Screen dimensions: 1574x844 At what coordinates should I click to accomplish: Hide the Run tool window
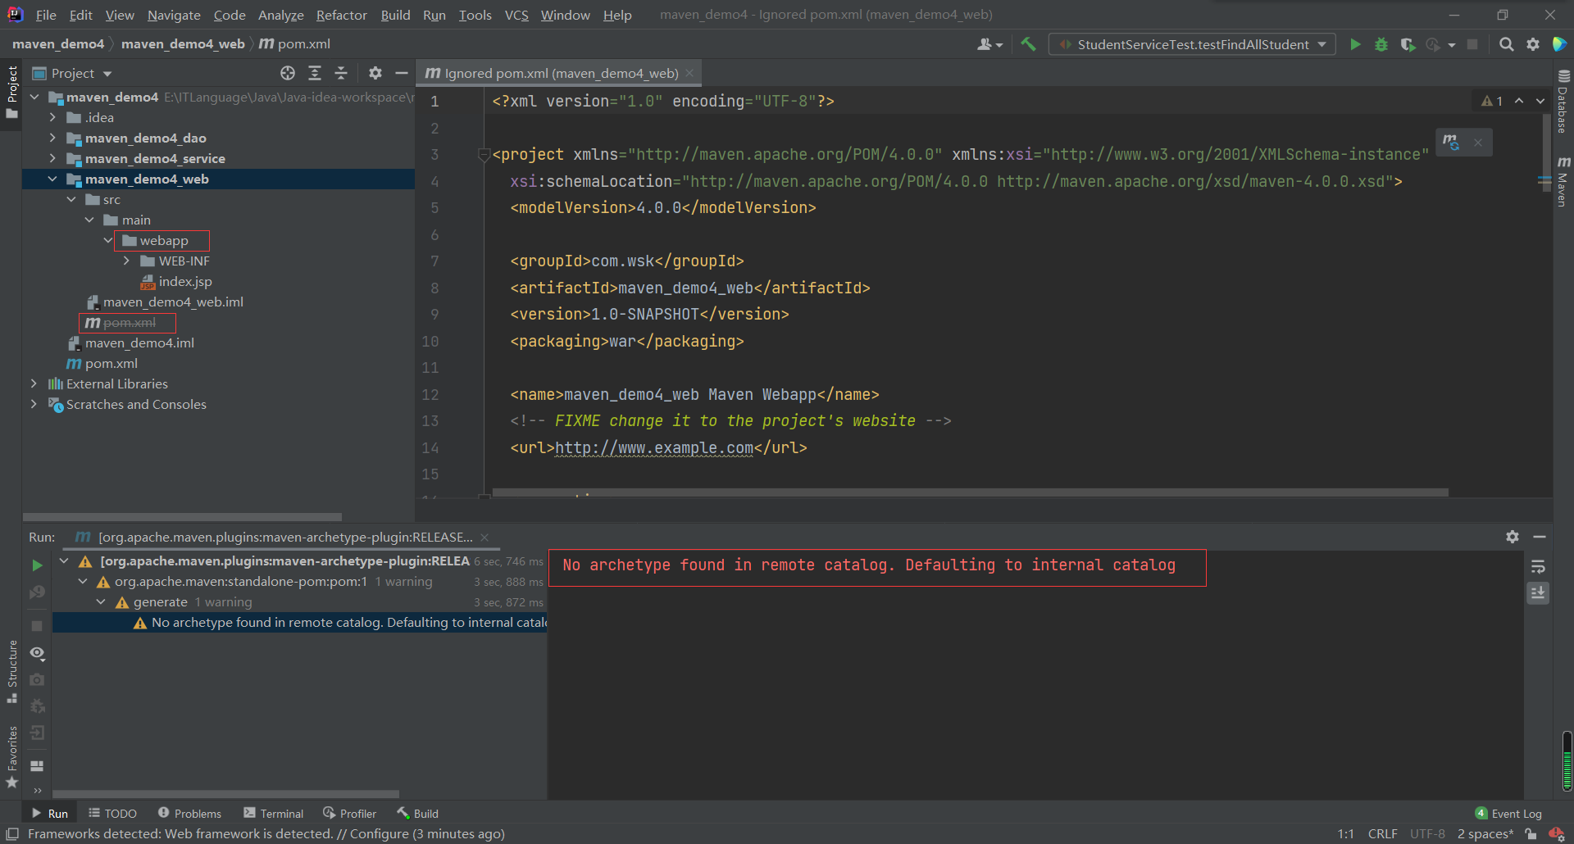point(1540,537)
